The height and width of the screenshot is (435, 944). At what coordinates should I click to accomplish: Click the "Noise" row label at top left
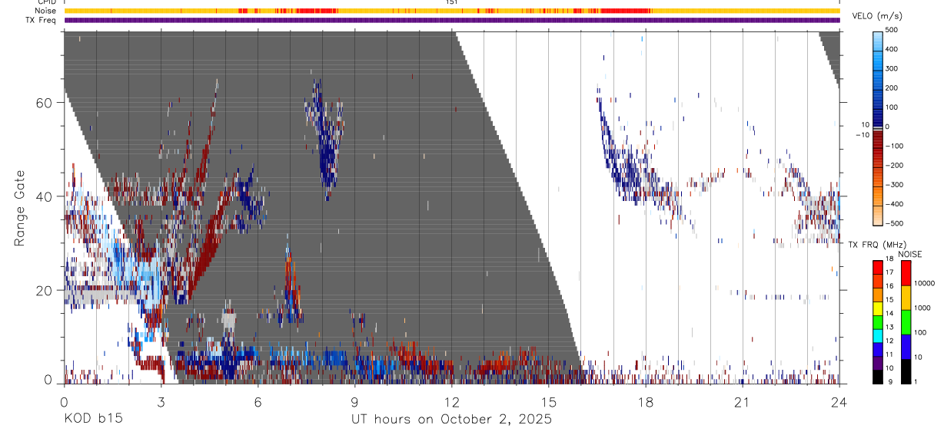point(46,11)
